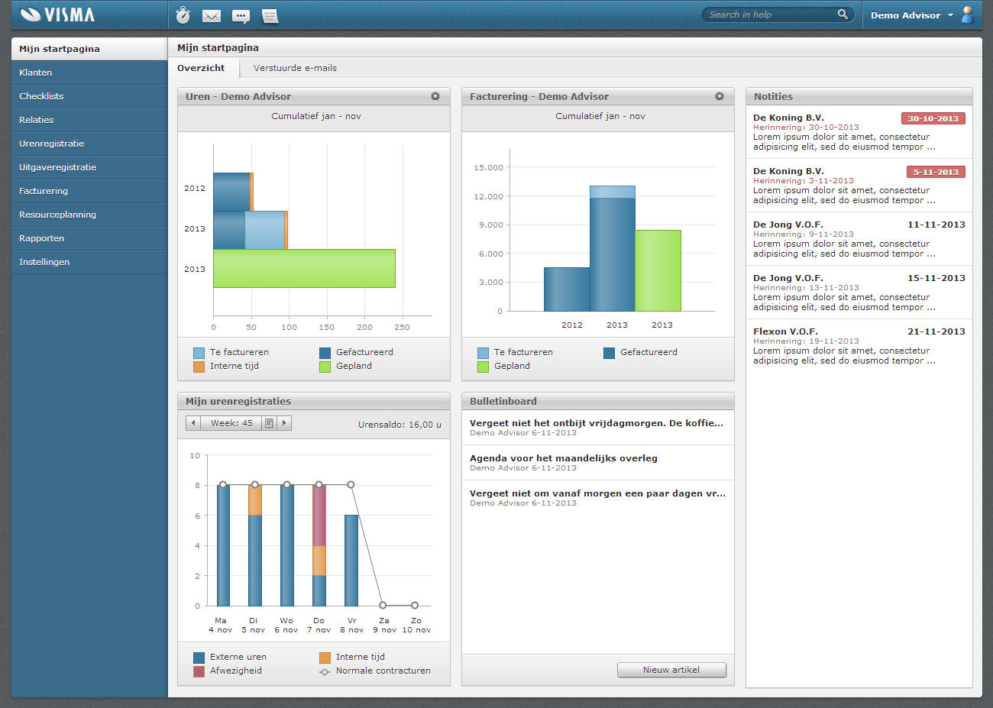The width and height of the screenshot is (993, 708).
Task: Open settings gear of Facturering panel
Action: [x=720, y=96]
